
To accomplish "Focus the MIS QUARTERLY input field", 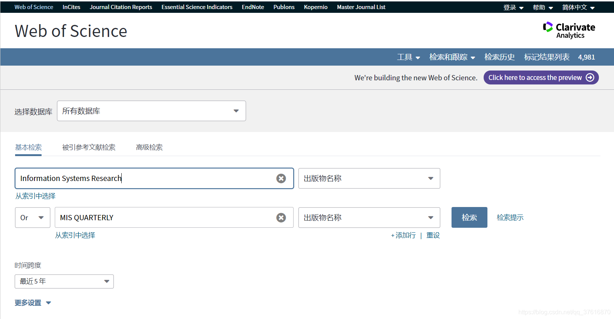I will (x=174, y=218).
